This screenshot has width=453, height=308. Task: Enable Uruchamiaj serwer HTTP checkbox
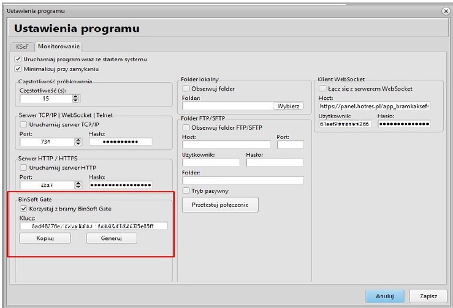[24, 168]
